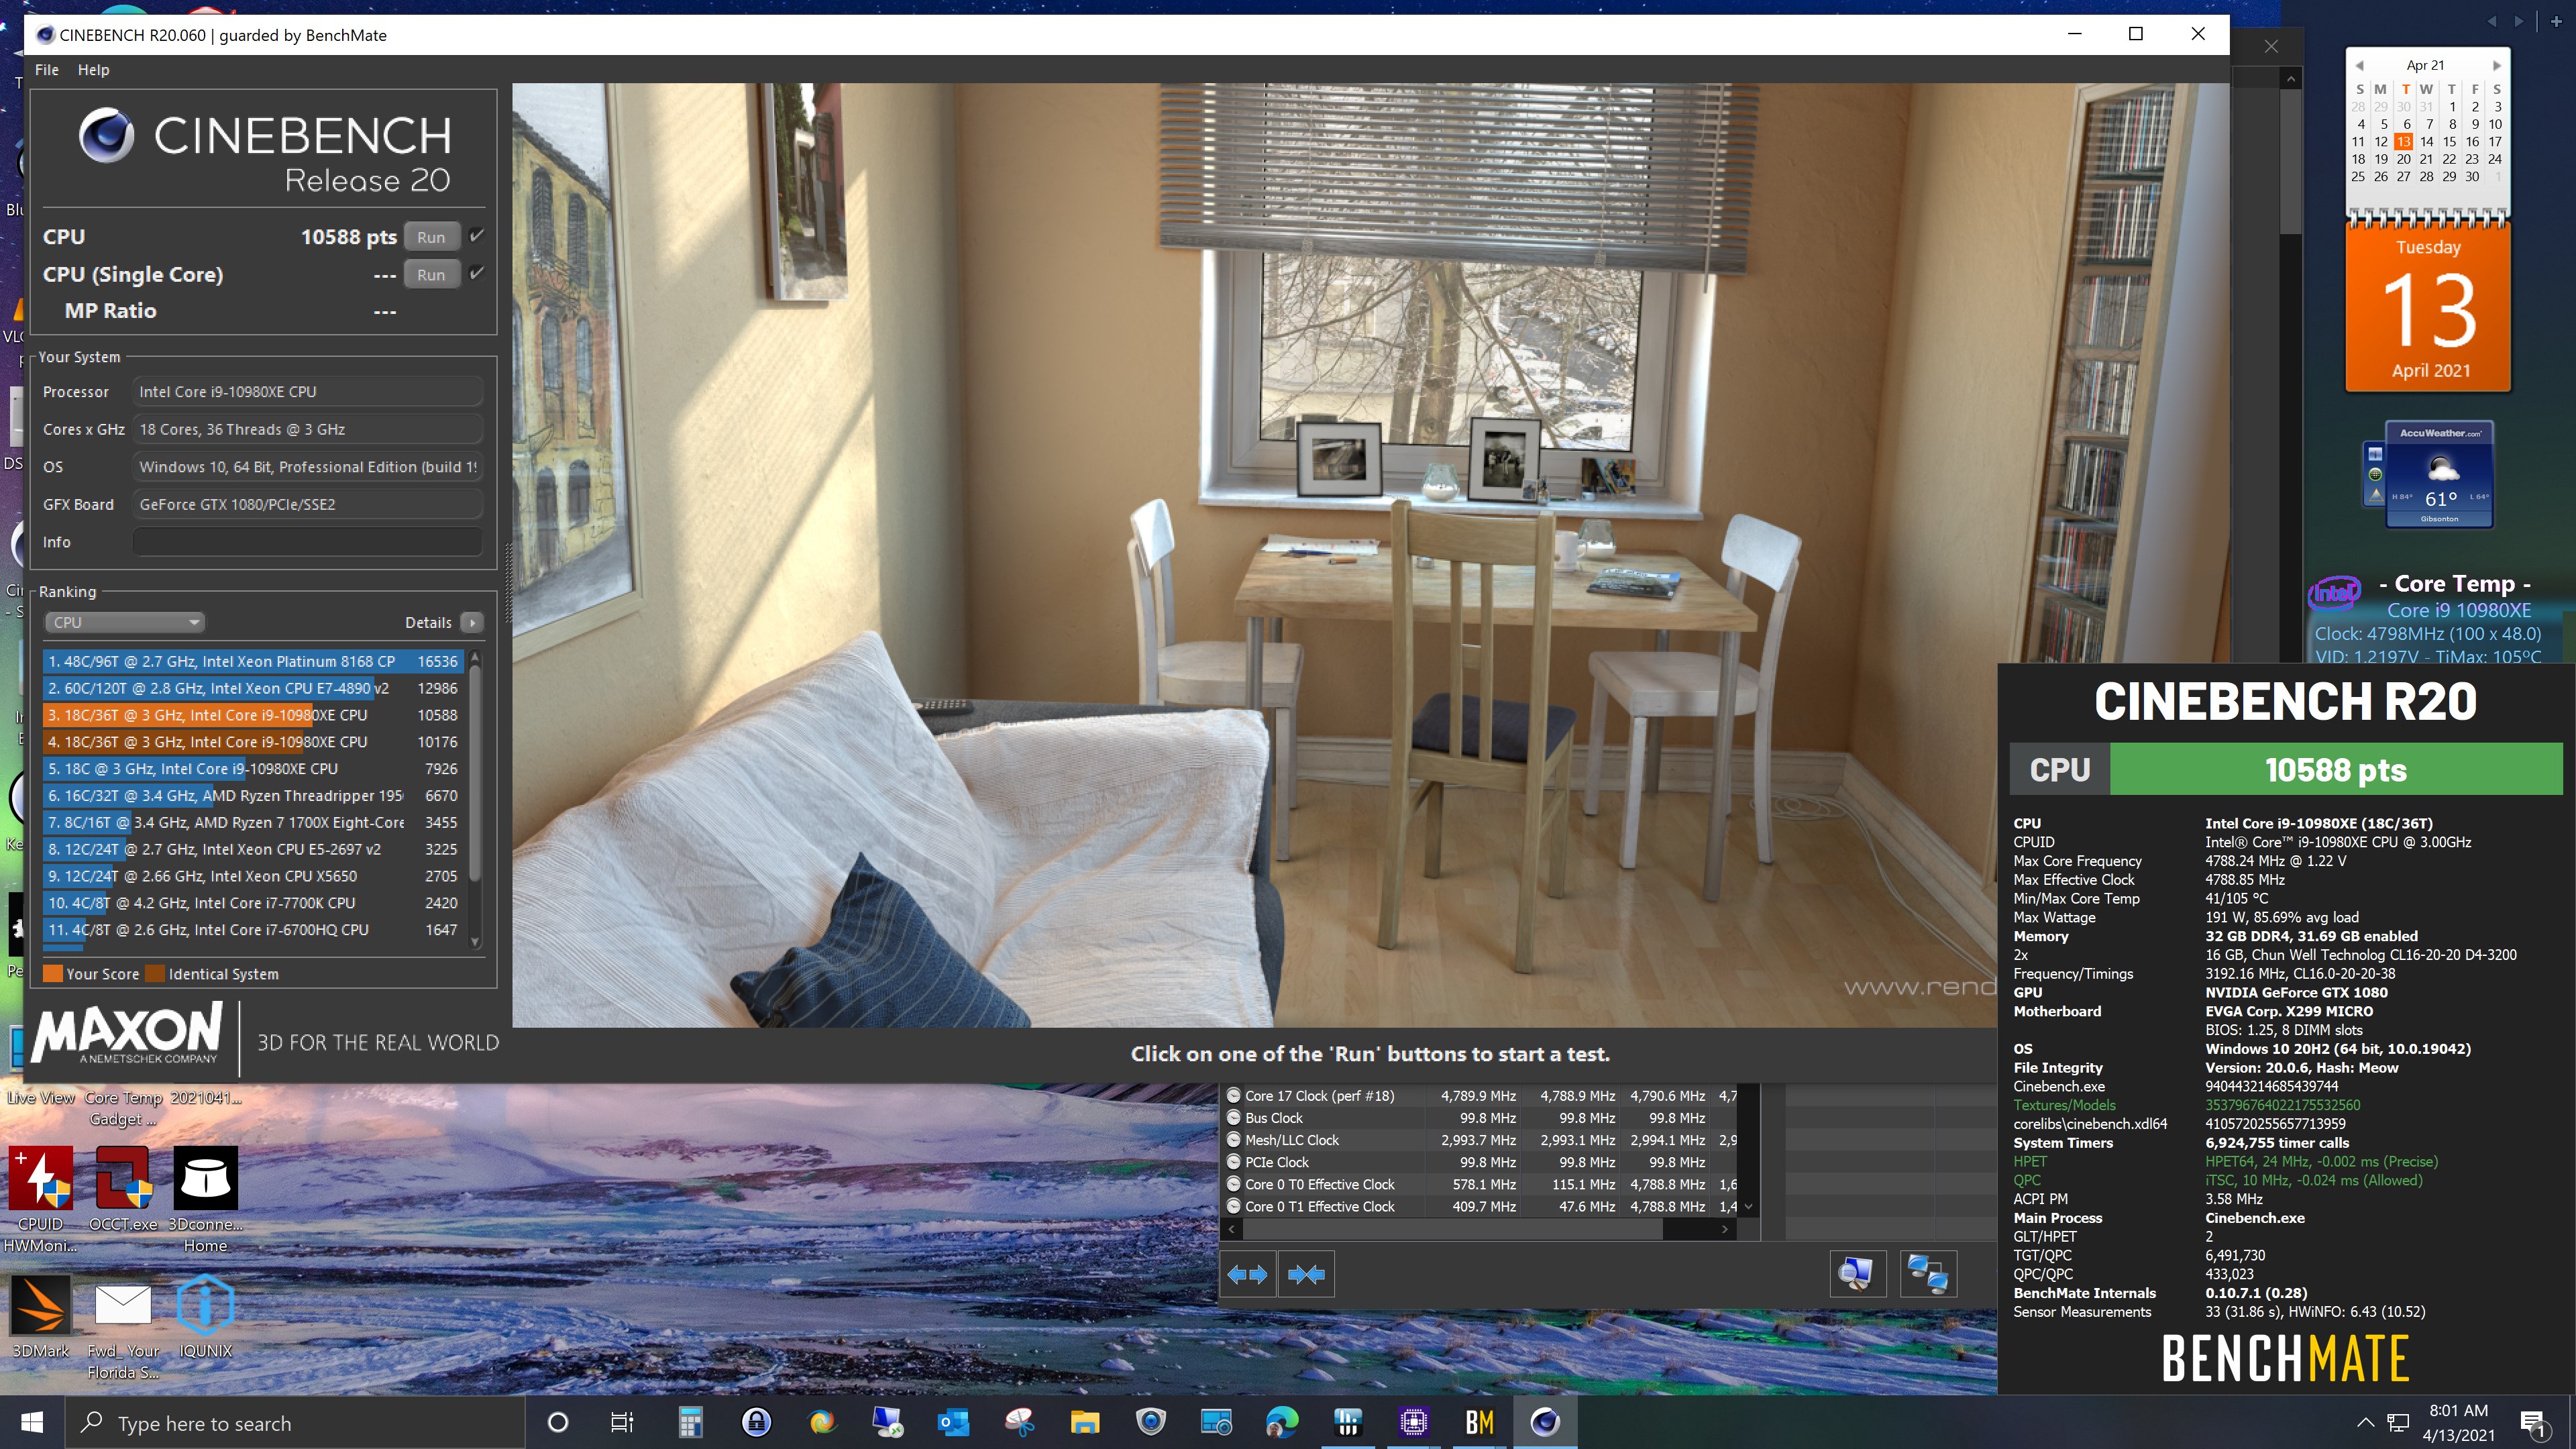Select Ryzen Threadripper ranking row
The width and height of the screenshot is (2576, 1449).
[252, 796]
